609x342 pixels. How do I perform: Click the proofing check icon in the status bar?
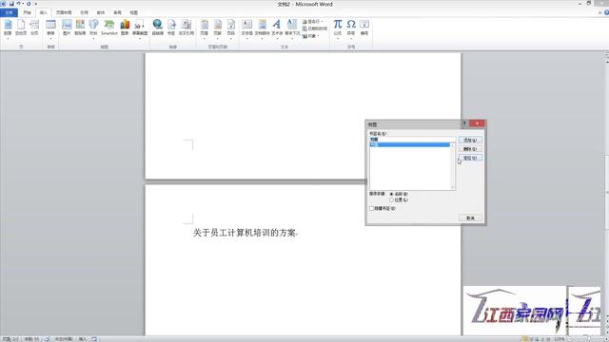pos(47,339)
